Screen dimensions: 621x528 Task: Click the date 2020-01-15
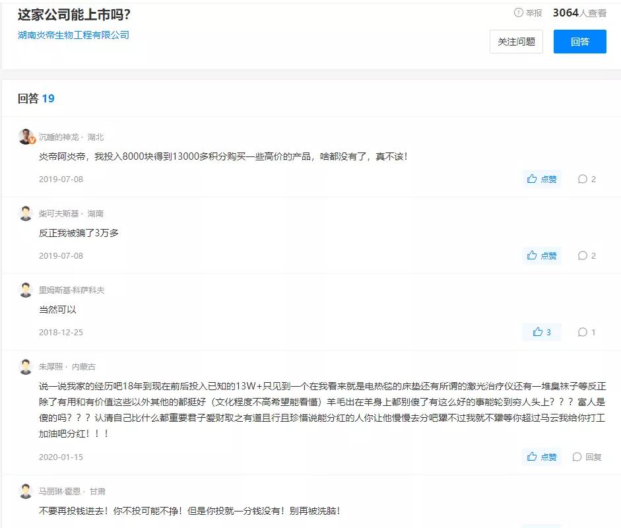(61, 457)
